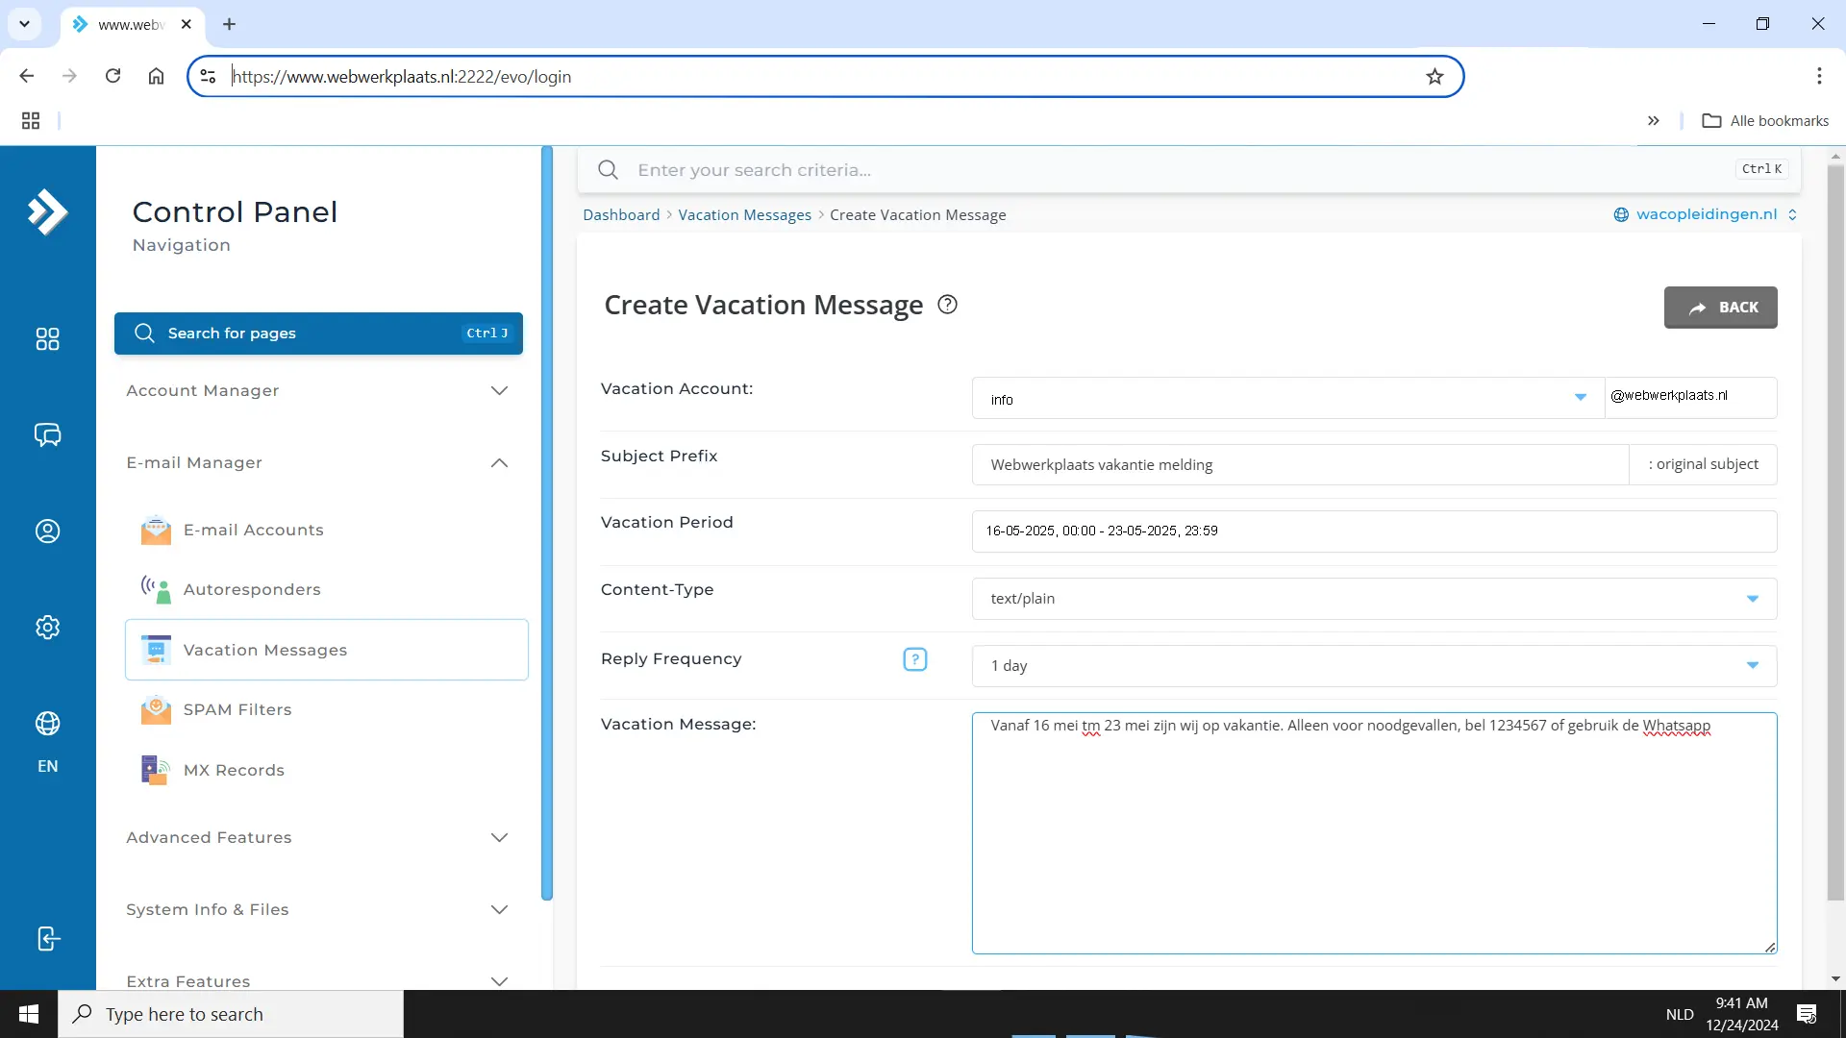Click the Vacation Messages sidebar icon
1846x1038 pixels.
[x=155, y=649]
